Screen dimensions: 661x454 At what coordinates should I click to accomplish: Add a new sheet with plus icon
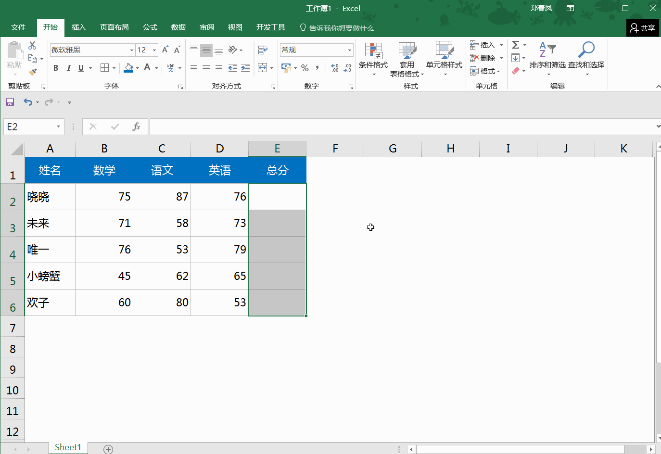(108, 449)
